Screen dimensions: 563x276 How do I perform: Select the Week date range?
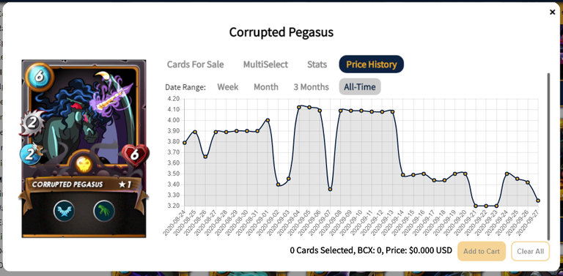click(228, 86)
